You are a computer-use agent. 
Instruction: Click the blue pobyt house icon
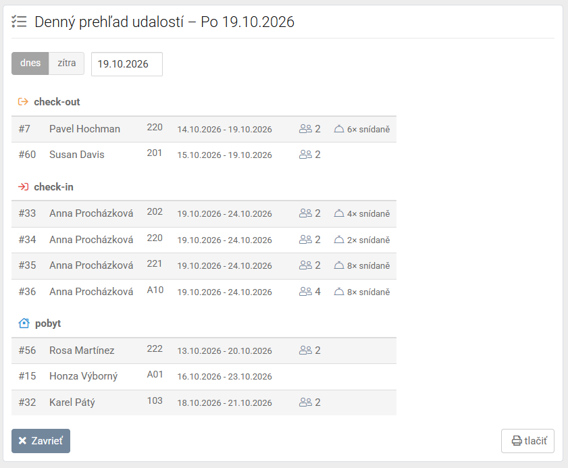pyautogui.click(x=24, y=323)
